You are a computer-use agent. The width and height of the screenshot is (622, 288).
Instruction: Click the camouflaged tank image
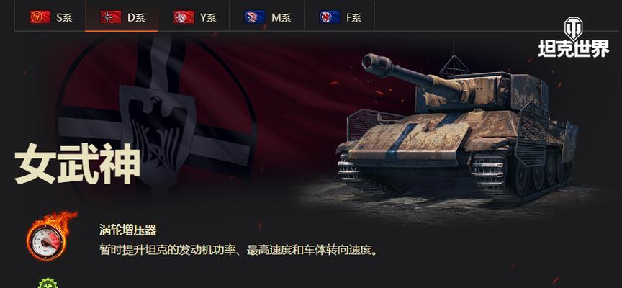click(x=456, y=127)
